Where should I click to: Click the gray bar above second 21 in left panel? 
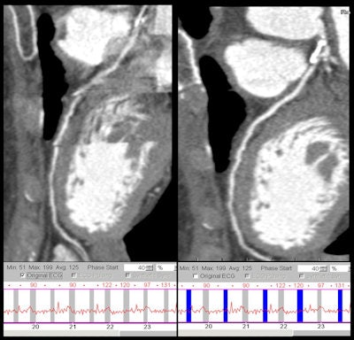72,305
